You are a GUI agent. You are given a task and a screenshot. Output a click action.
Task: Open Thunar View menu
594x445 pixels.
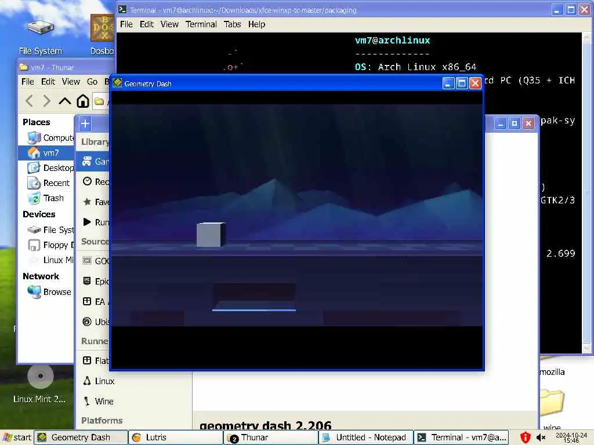click(71, 82)
